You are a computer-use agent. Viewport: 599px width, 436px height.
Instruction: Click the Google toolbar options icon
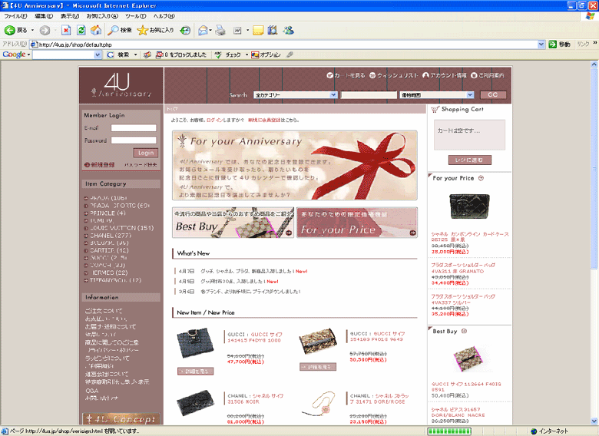255,54
